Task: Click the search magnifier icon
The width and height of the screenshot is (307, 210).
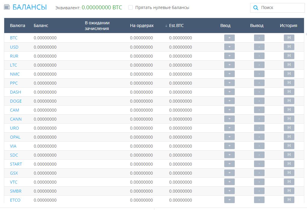Action: point(256,8)
